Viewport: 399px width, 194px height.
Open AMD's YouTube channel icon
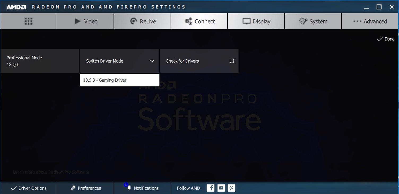click(x=221, y=188)
